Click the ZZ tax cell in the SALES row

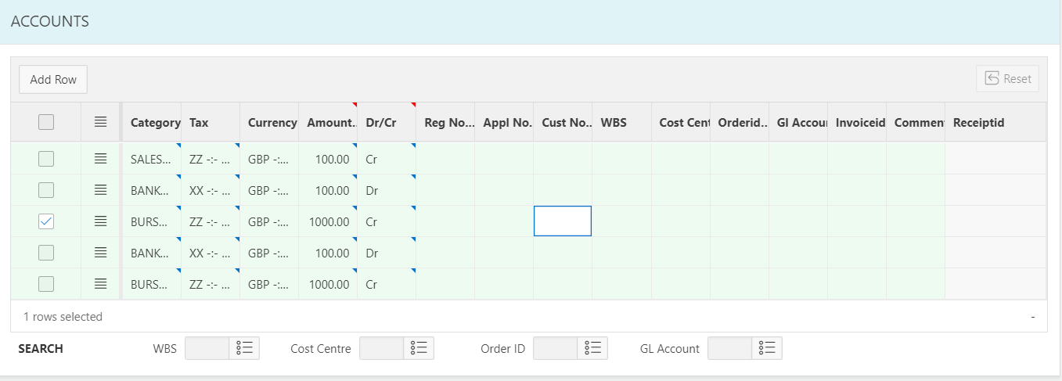[211, 159]
